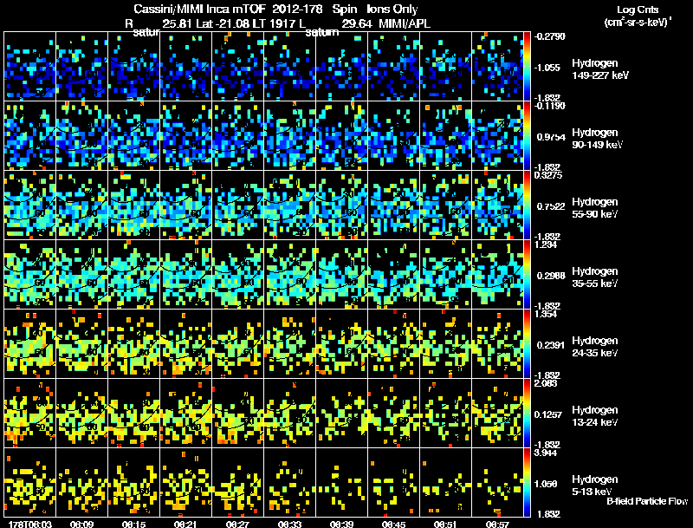Click the colorbar value '0.2391'
The image size is (693, 528).
(x=551, y=345)
